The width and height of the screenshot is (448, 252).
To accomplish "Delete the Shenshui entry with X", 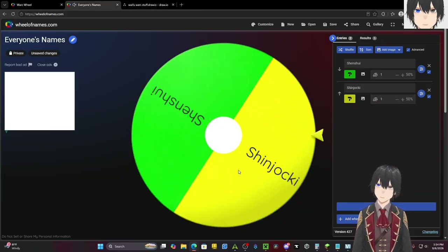I will [x=429, y=65].
